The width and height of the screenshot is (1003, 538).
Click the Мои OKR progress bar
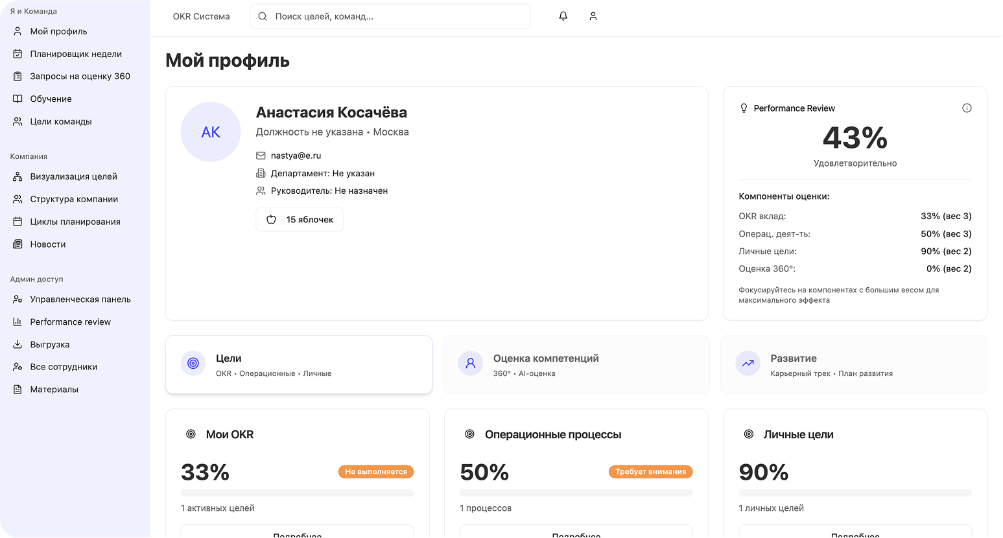(297, 493)
